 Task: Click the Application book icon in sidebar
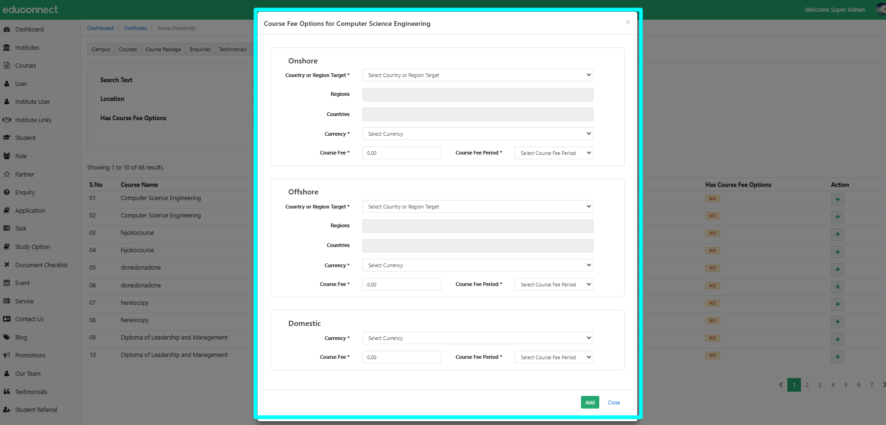(7, 210)
